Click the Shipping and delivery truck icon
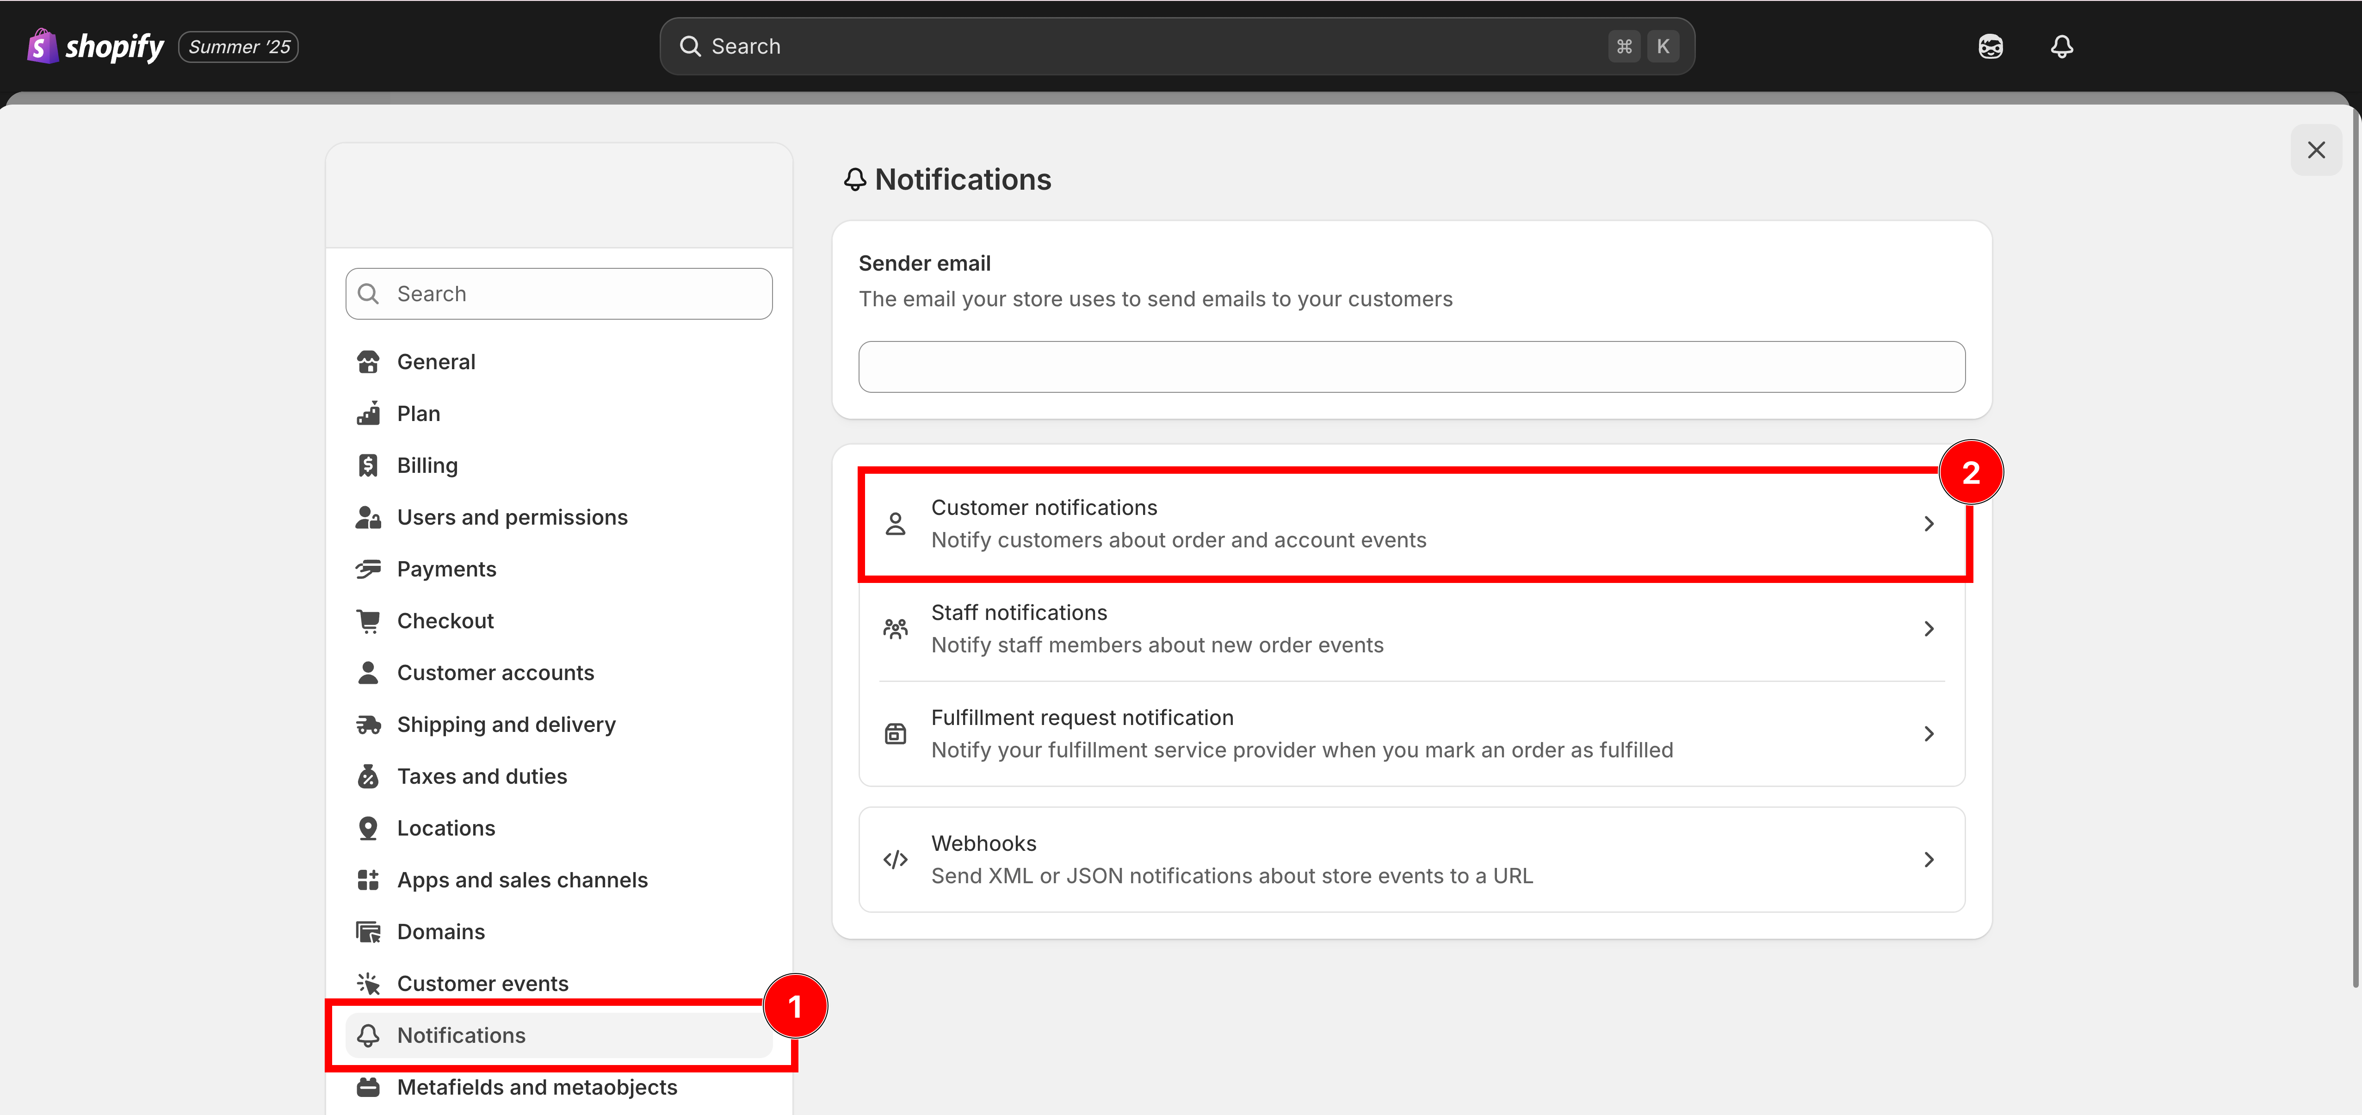Viewport: 2362px width, 1115px height. point(368,725)
